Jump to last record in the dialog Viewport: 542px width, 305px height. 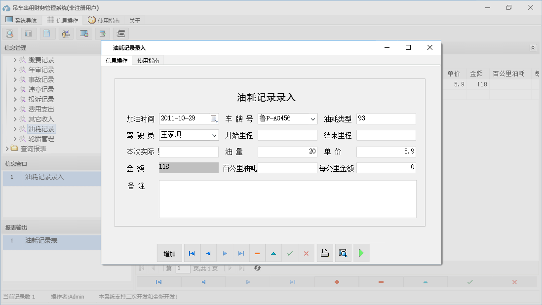[x=241, y=253]
